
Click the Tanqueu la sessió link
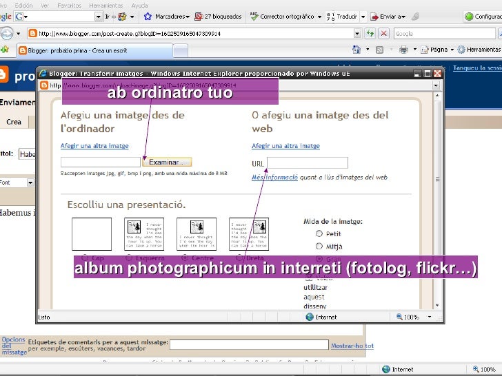tap(477, 67)
